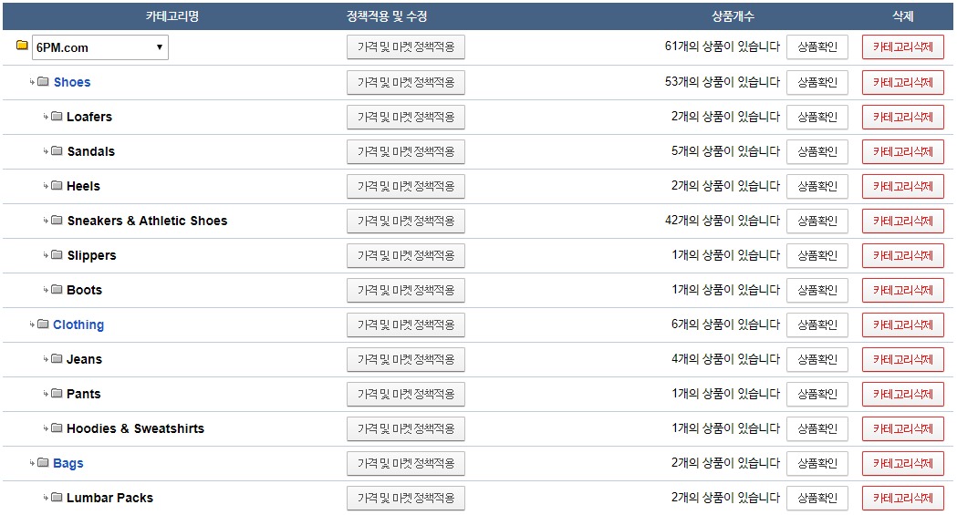Apply price and market policy for Heels
The height and width of the screenshot is (515, 957).
[x=406, y=186]
